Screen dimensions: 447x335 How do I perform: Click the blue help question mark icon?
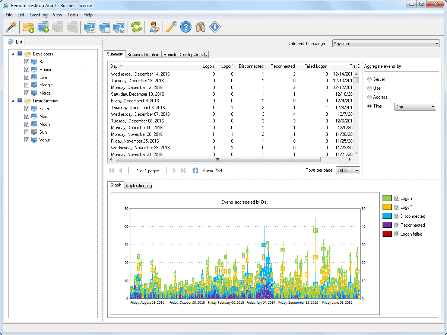[x=186, y=27]
